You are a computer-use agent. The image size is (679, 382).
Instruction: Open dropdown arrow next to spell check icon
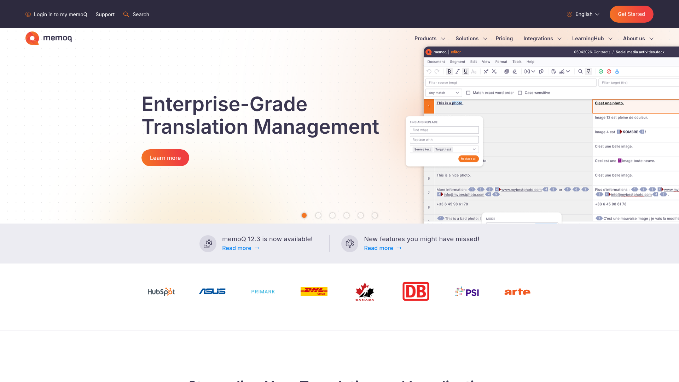pos(568,71)
